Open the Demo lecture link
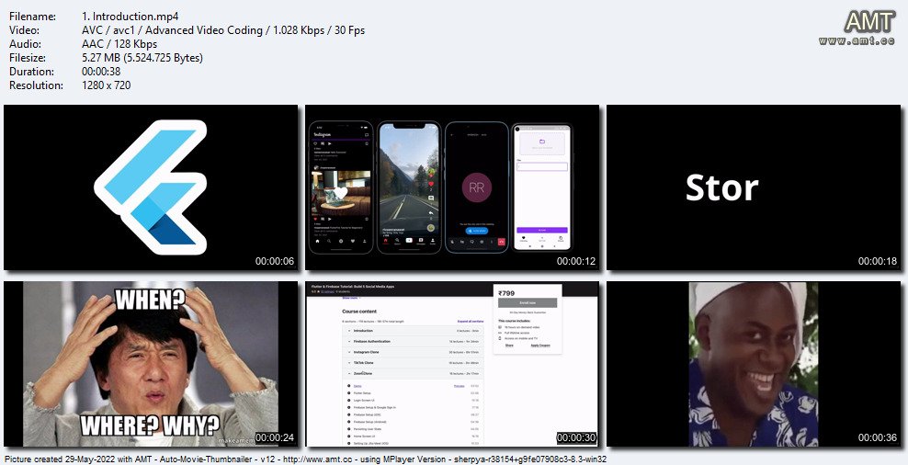This screenshot has width=908, height=465. [x=358, y=386]
